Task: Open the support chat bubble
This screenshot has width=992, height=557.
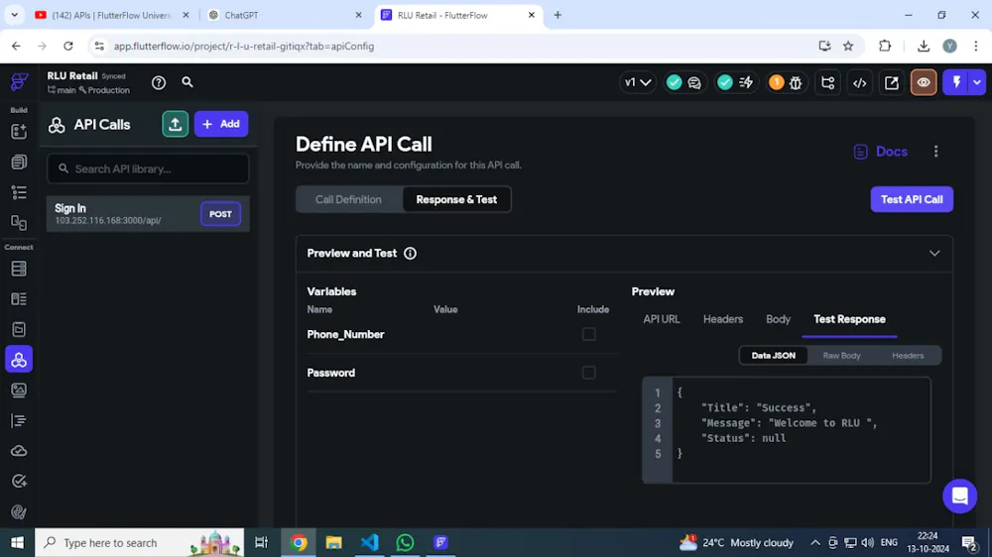Action: tap(959, 497)
